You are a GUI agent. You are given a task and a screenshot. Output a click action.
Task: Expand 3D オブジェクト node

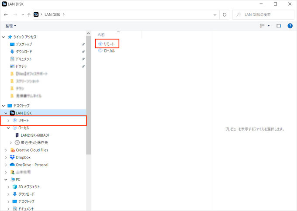click(x=8, y=187)
